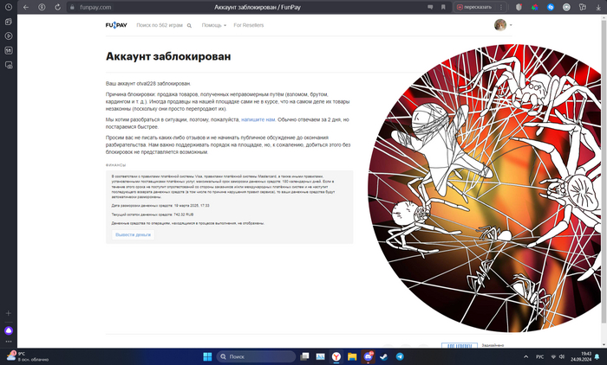Open the extensions list icon

tap(582, 7)
